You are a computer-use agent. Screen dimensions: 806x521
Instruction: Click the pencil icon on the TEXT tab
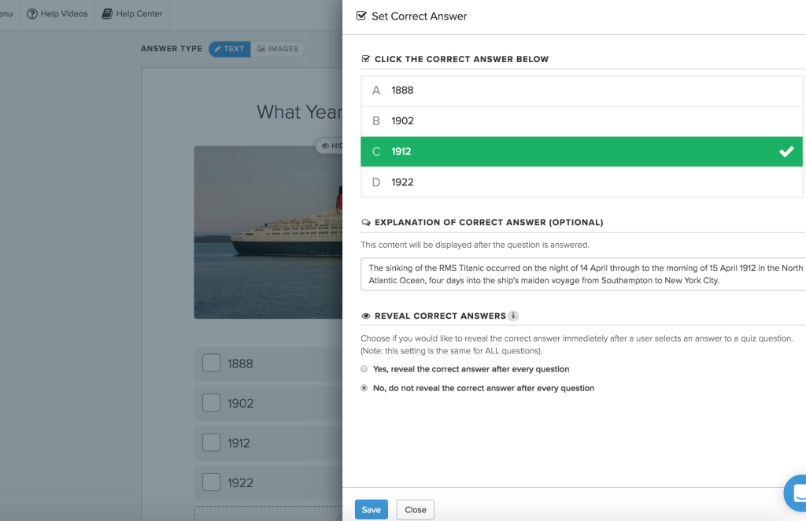(218, 49)
